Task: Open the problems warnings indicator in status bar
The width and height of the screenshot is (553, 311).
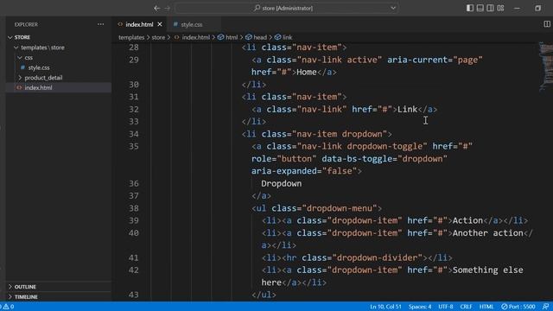Action: click(x=9, y=307)
